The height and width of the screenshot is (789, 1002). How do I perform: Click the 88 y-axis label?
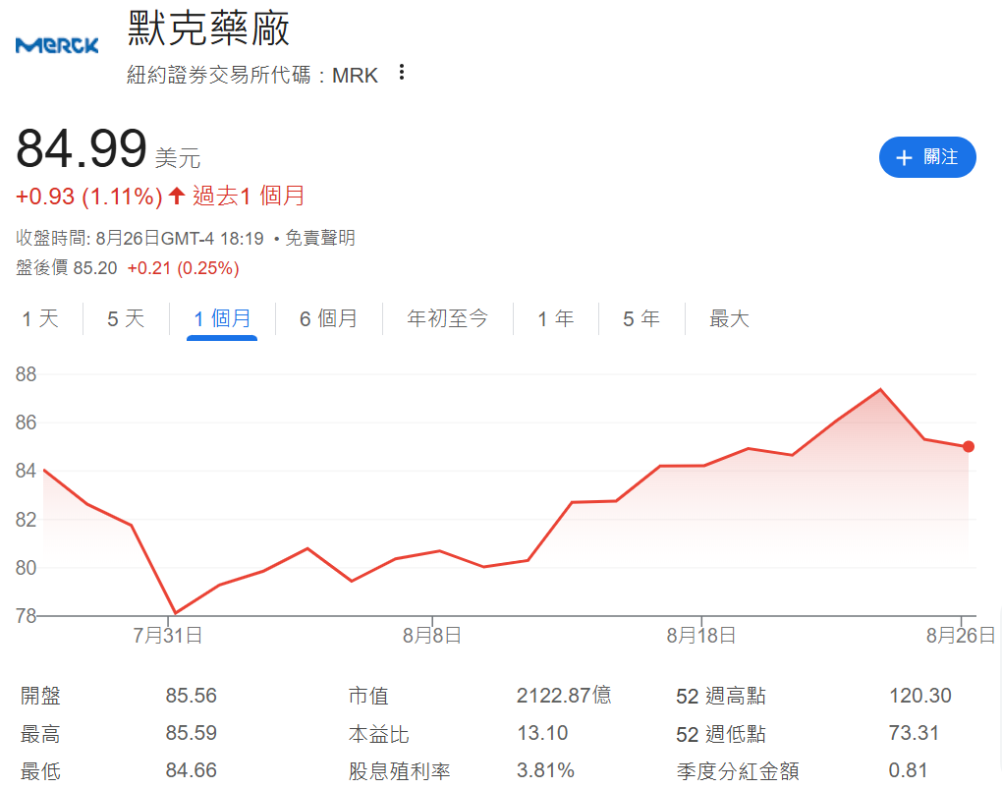27,374
